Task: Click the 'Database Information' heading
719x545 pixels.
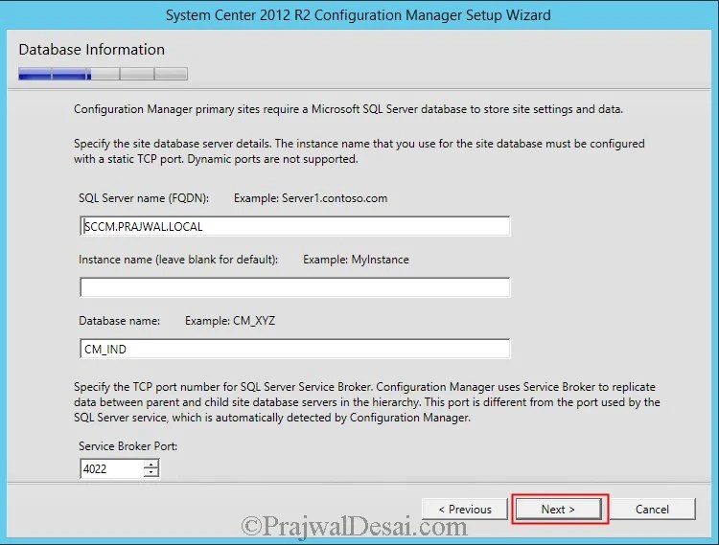Action: click(92, 50)
